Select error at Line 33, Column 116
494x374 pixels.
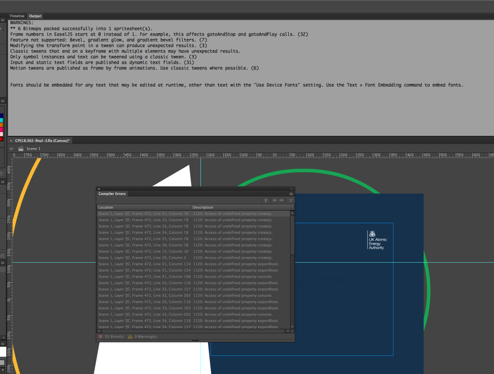point(193,302)
